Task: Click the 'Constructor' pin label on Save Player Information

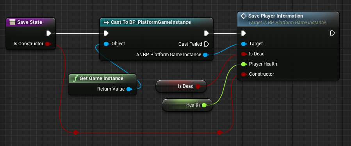Action: [x=262, y=74]
